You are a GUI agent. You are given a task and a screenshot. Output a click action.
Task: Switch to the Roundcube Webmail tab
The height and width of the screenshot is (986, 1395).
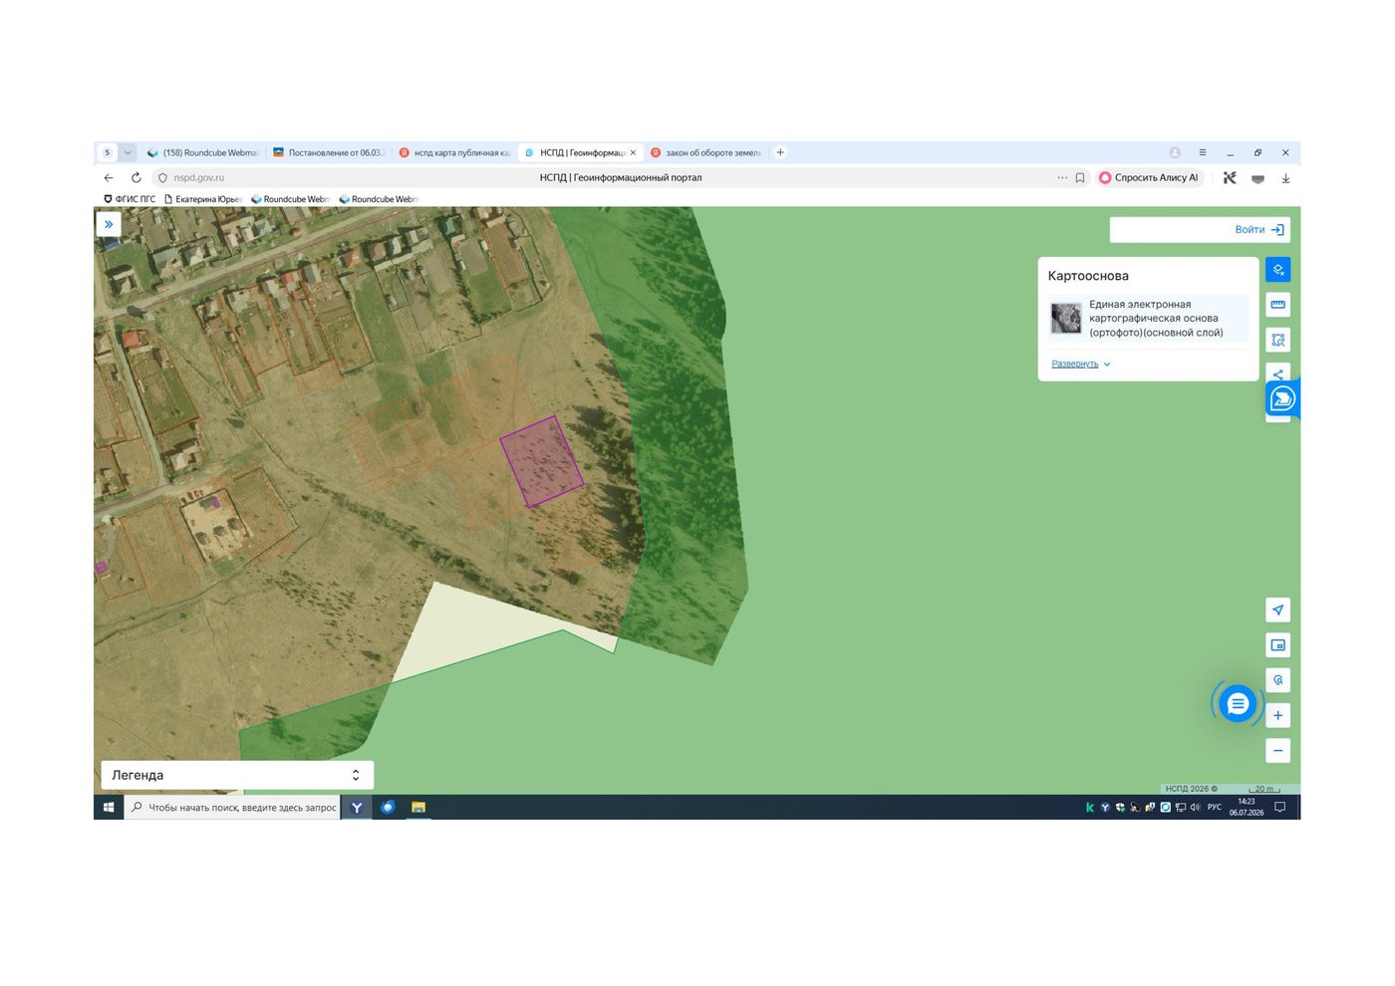coord(202,152)
